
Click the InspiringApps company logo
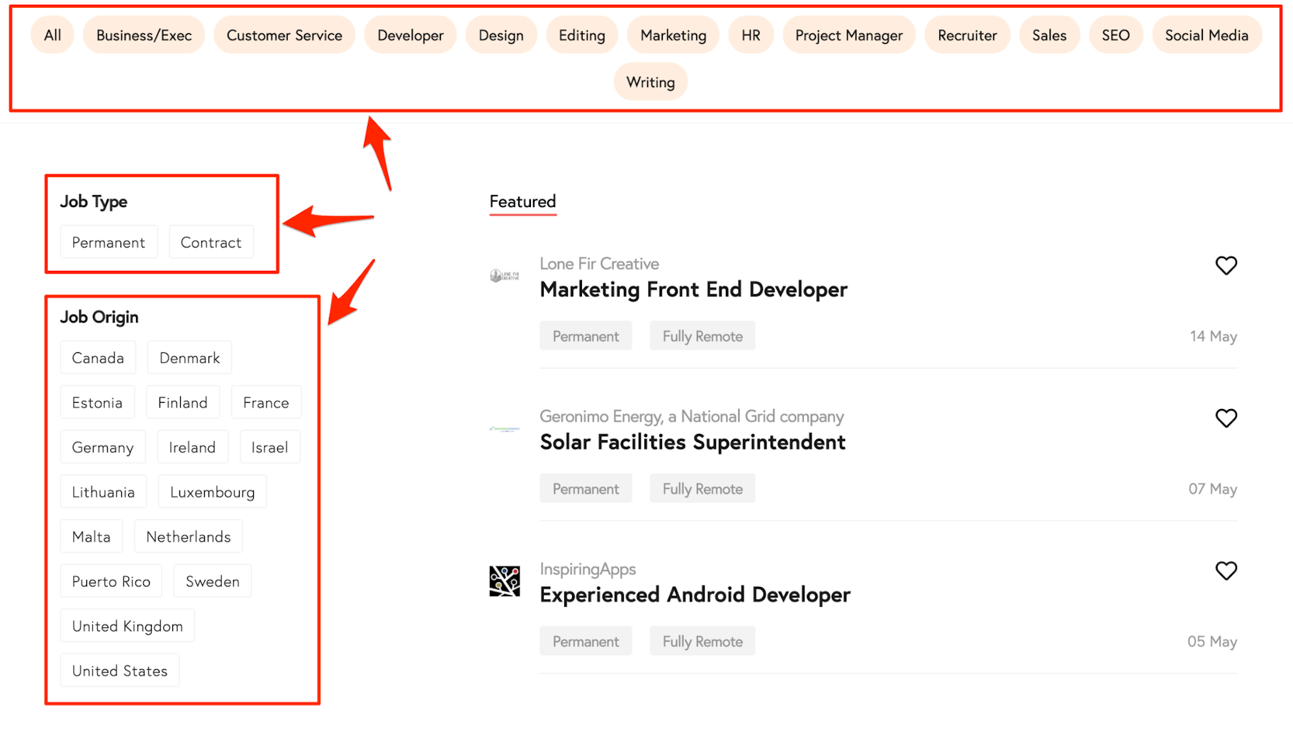[505, 581]
